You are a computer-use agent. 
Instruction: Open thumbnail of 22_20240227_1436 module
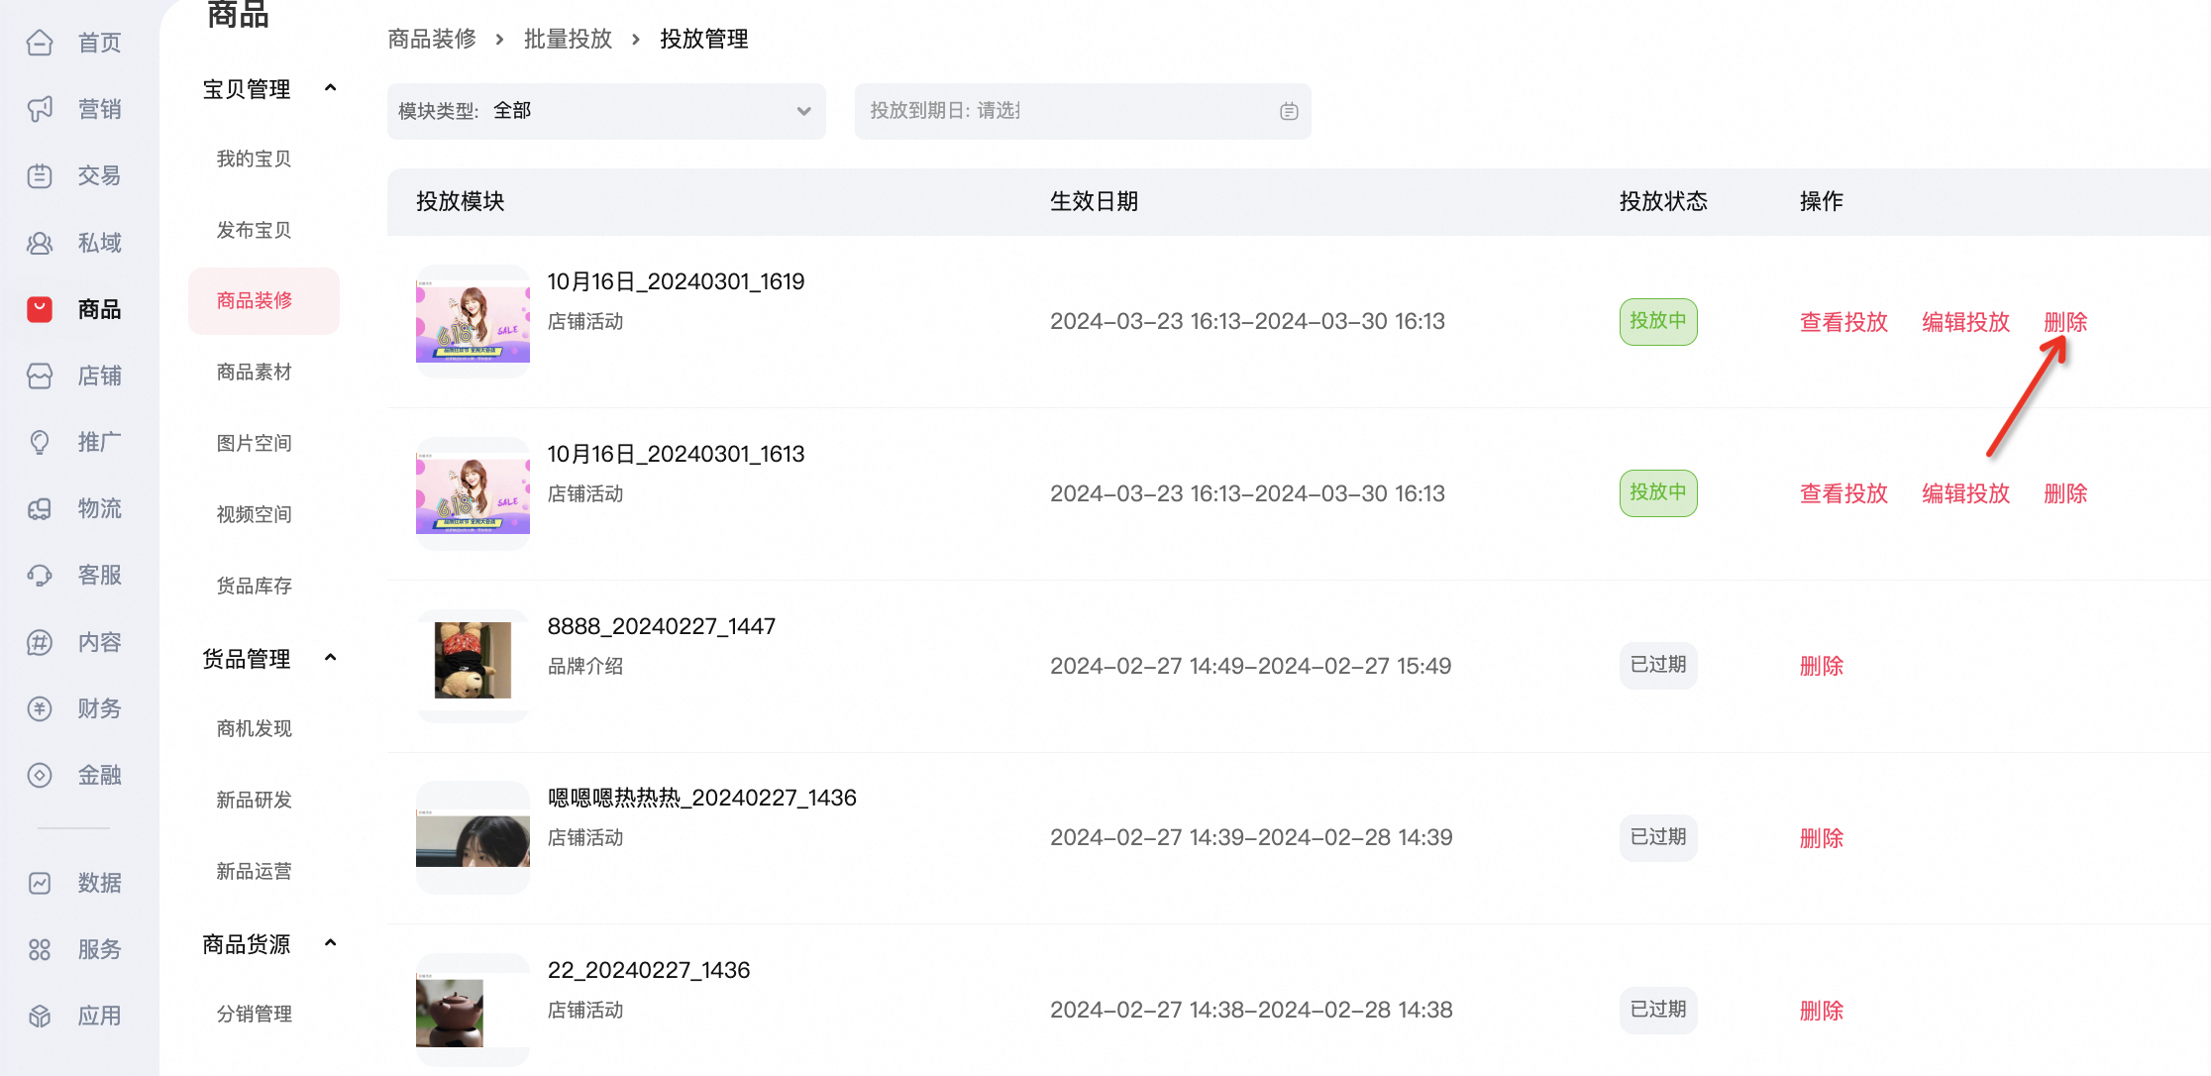(473, 1010)
